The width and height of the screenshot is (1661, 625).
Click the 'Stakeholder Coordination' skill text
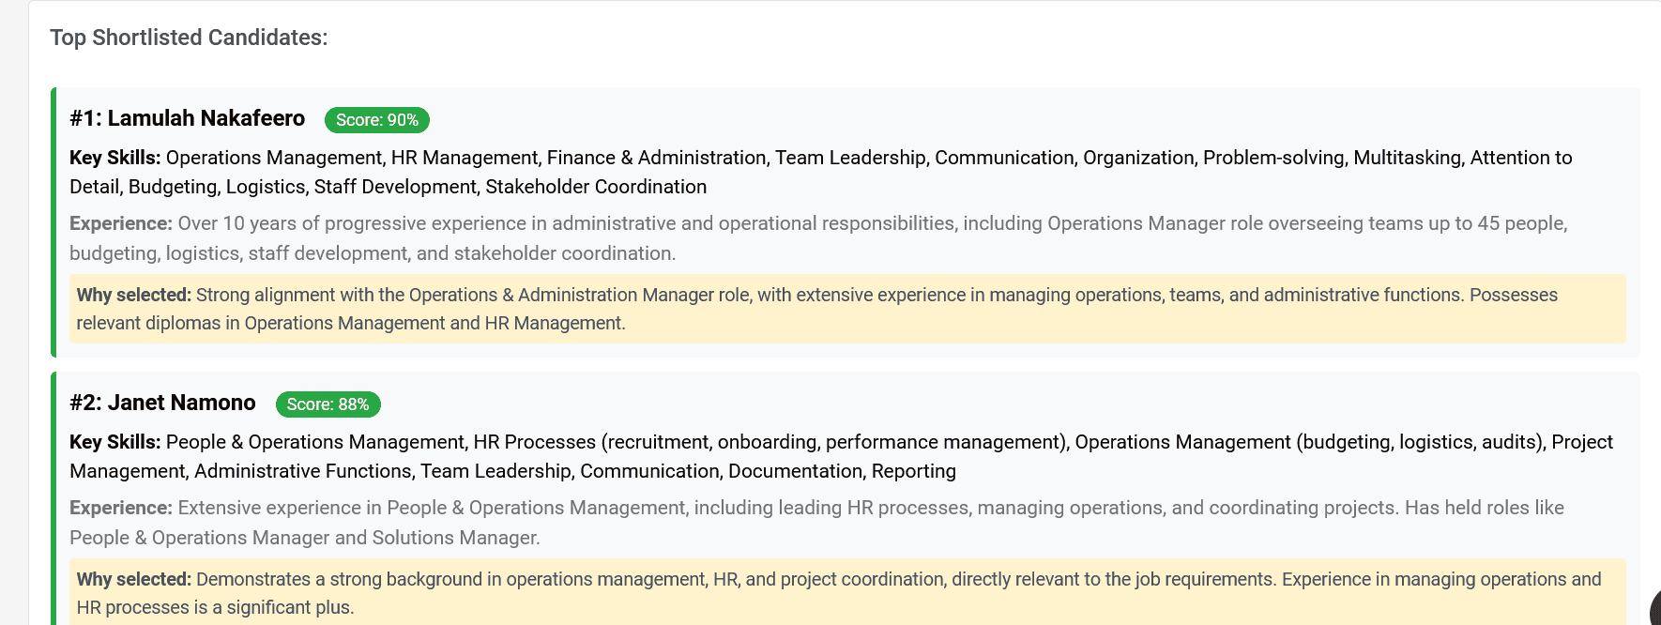pyautogui.click(x=596, y=187)
